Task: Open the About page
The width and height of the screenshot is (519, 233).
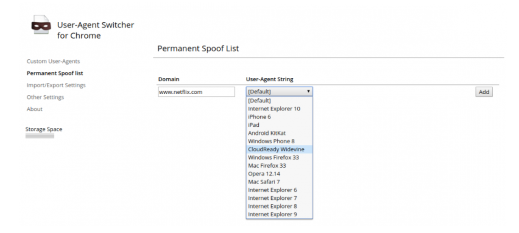Action: point(35,109)
